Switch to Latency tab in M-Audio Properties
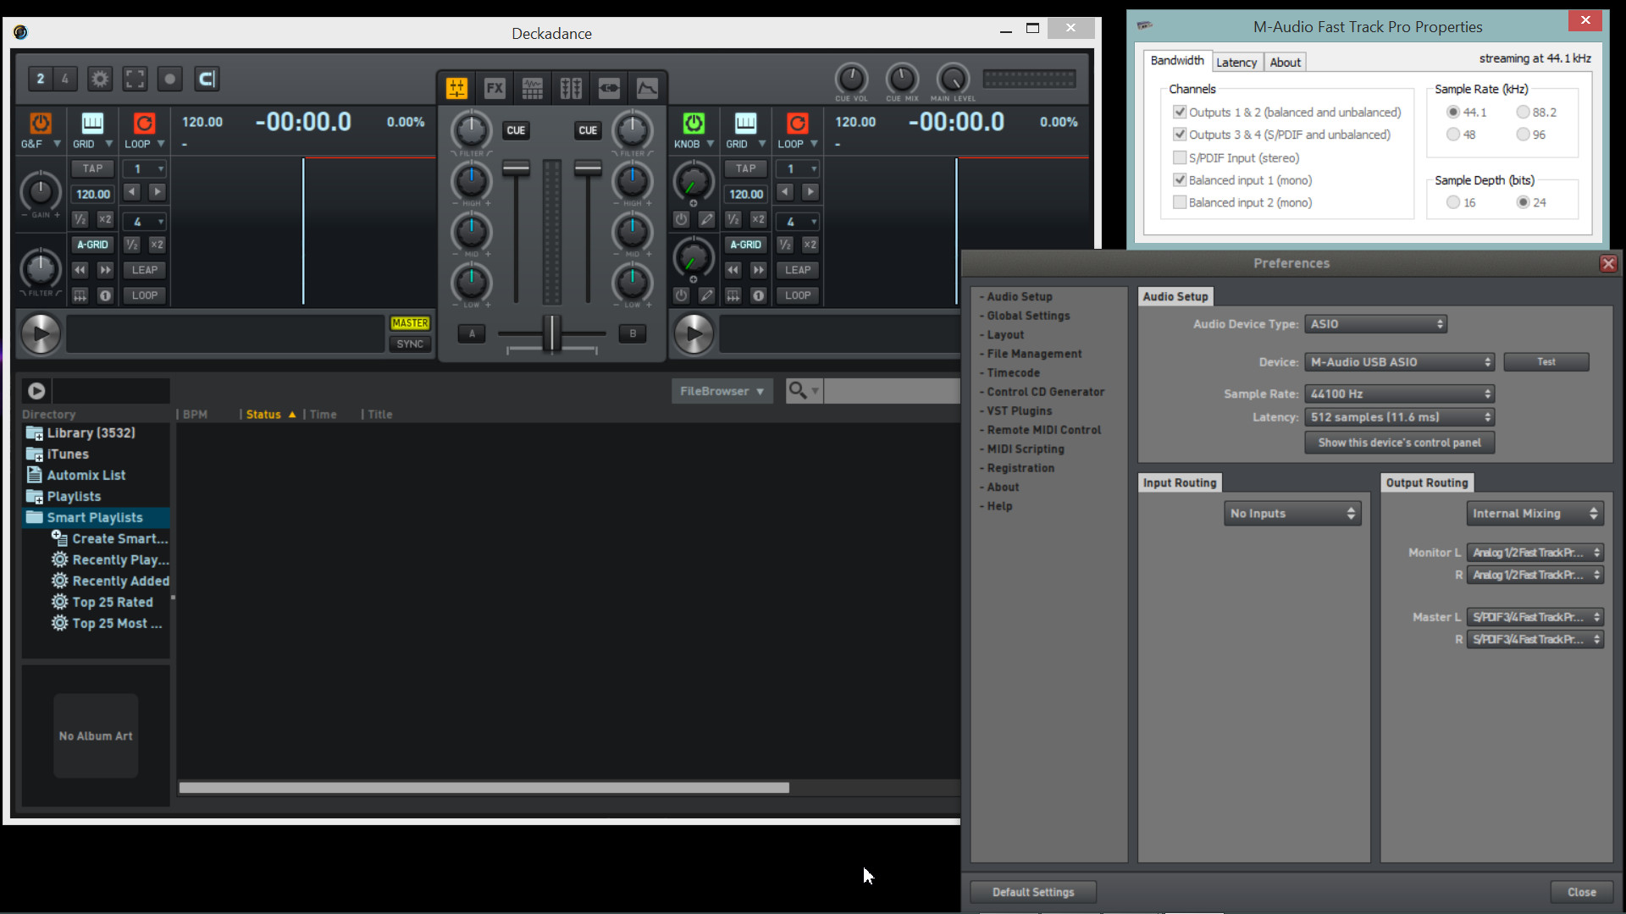 tap(1236, 62)
